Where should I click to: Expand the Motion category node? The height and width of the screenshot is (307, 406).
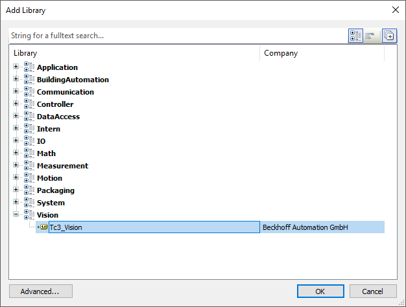point(16,177)
